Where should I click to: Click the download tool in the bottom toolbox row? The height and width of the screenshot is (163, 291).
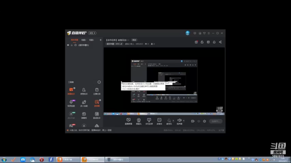(x=84, y=126)
